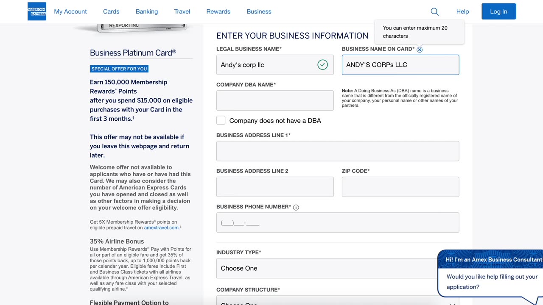
Task: Follow the amextravel.com link
Action: [x=162, y=227]
